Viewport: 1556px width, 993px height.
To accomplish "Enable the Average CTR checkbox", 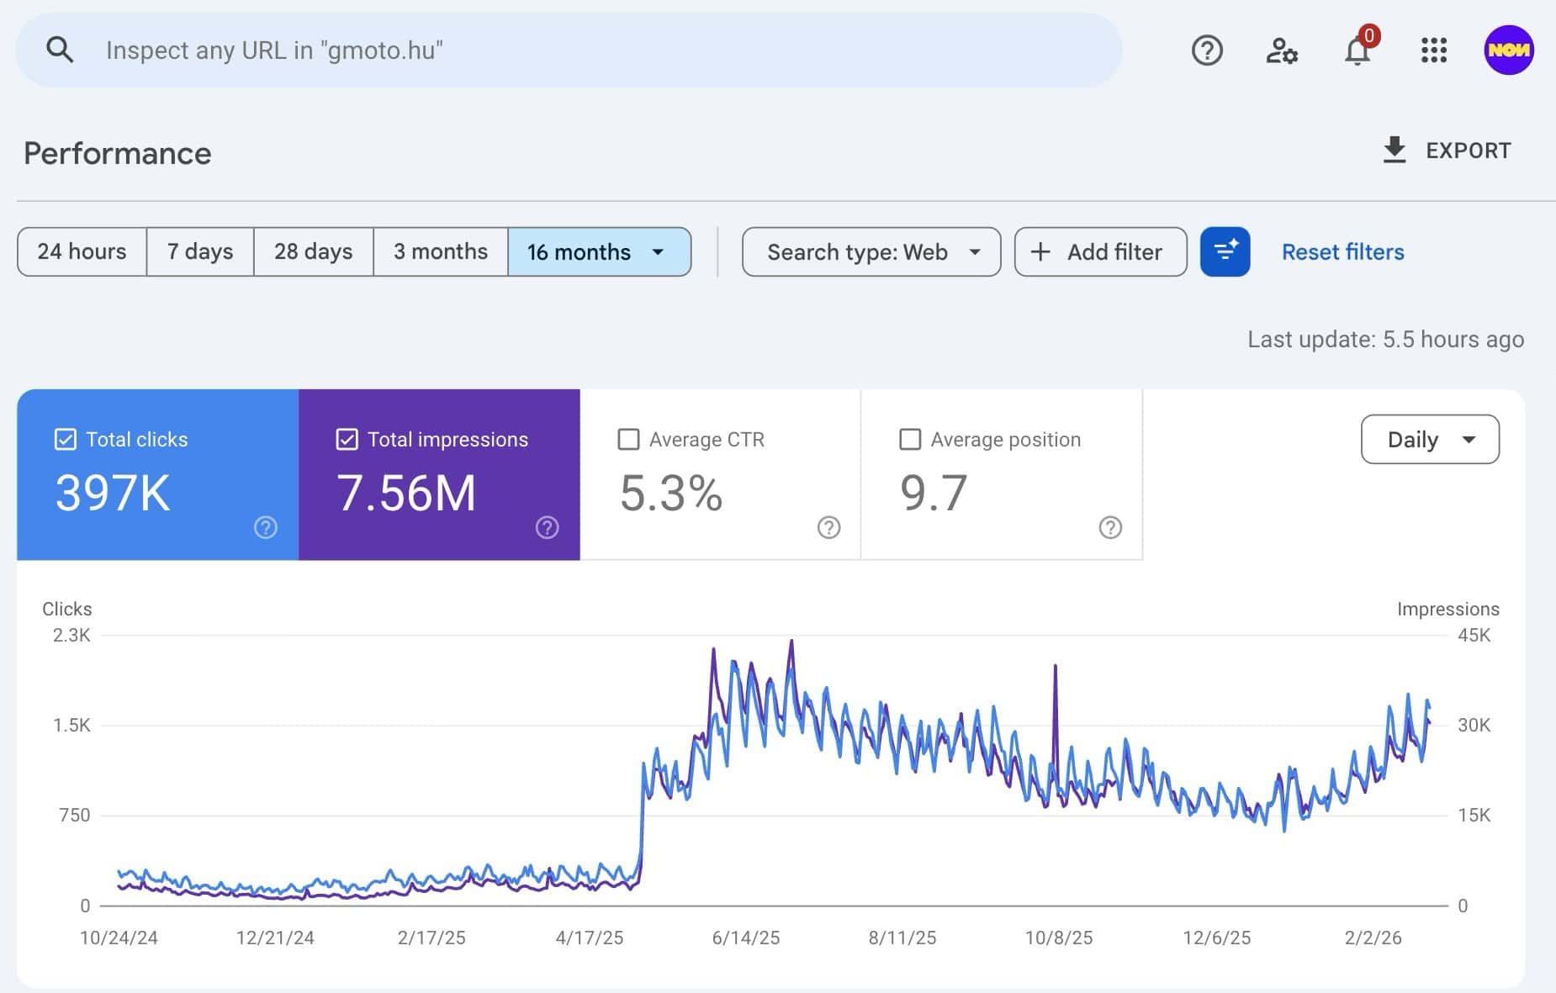I will pyautogui.click(x=628, y=439).
